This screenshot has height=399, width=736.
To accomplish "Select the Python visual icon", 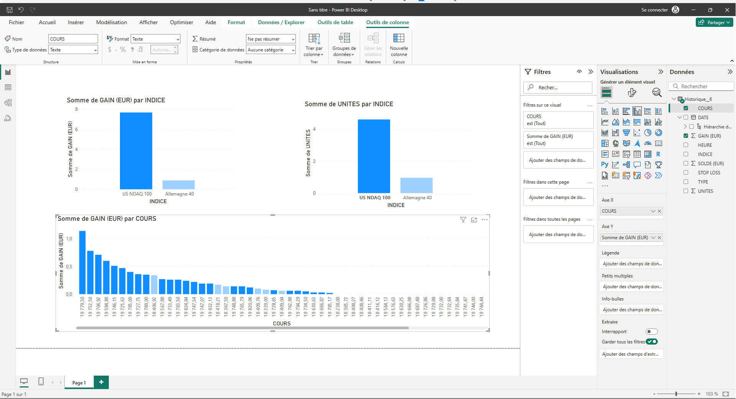I will (605, 165).
